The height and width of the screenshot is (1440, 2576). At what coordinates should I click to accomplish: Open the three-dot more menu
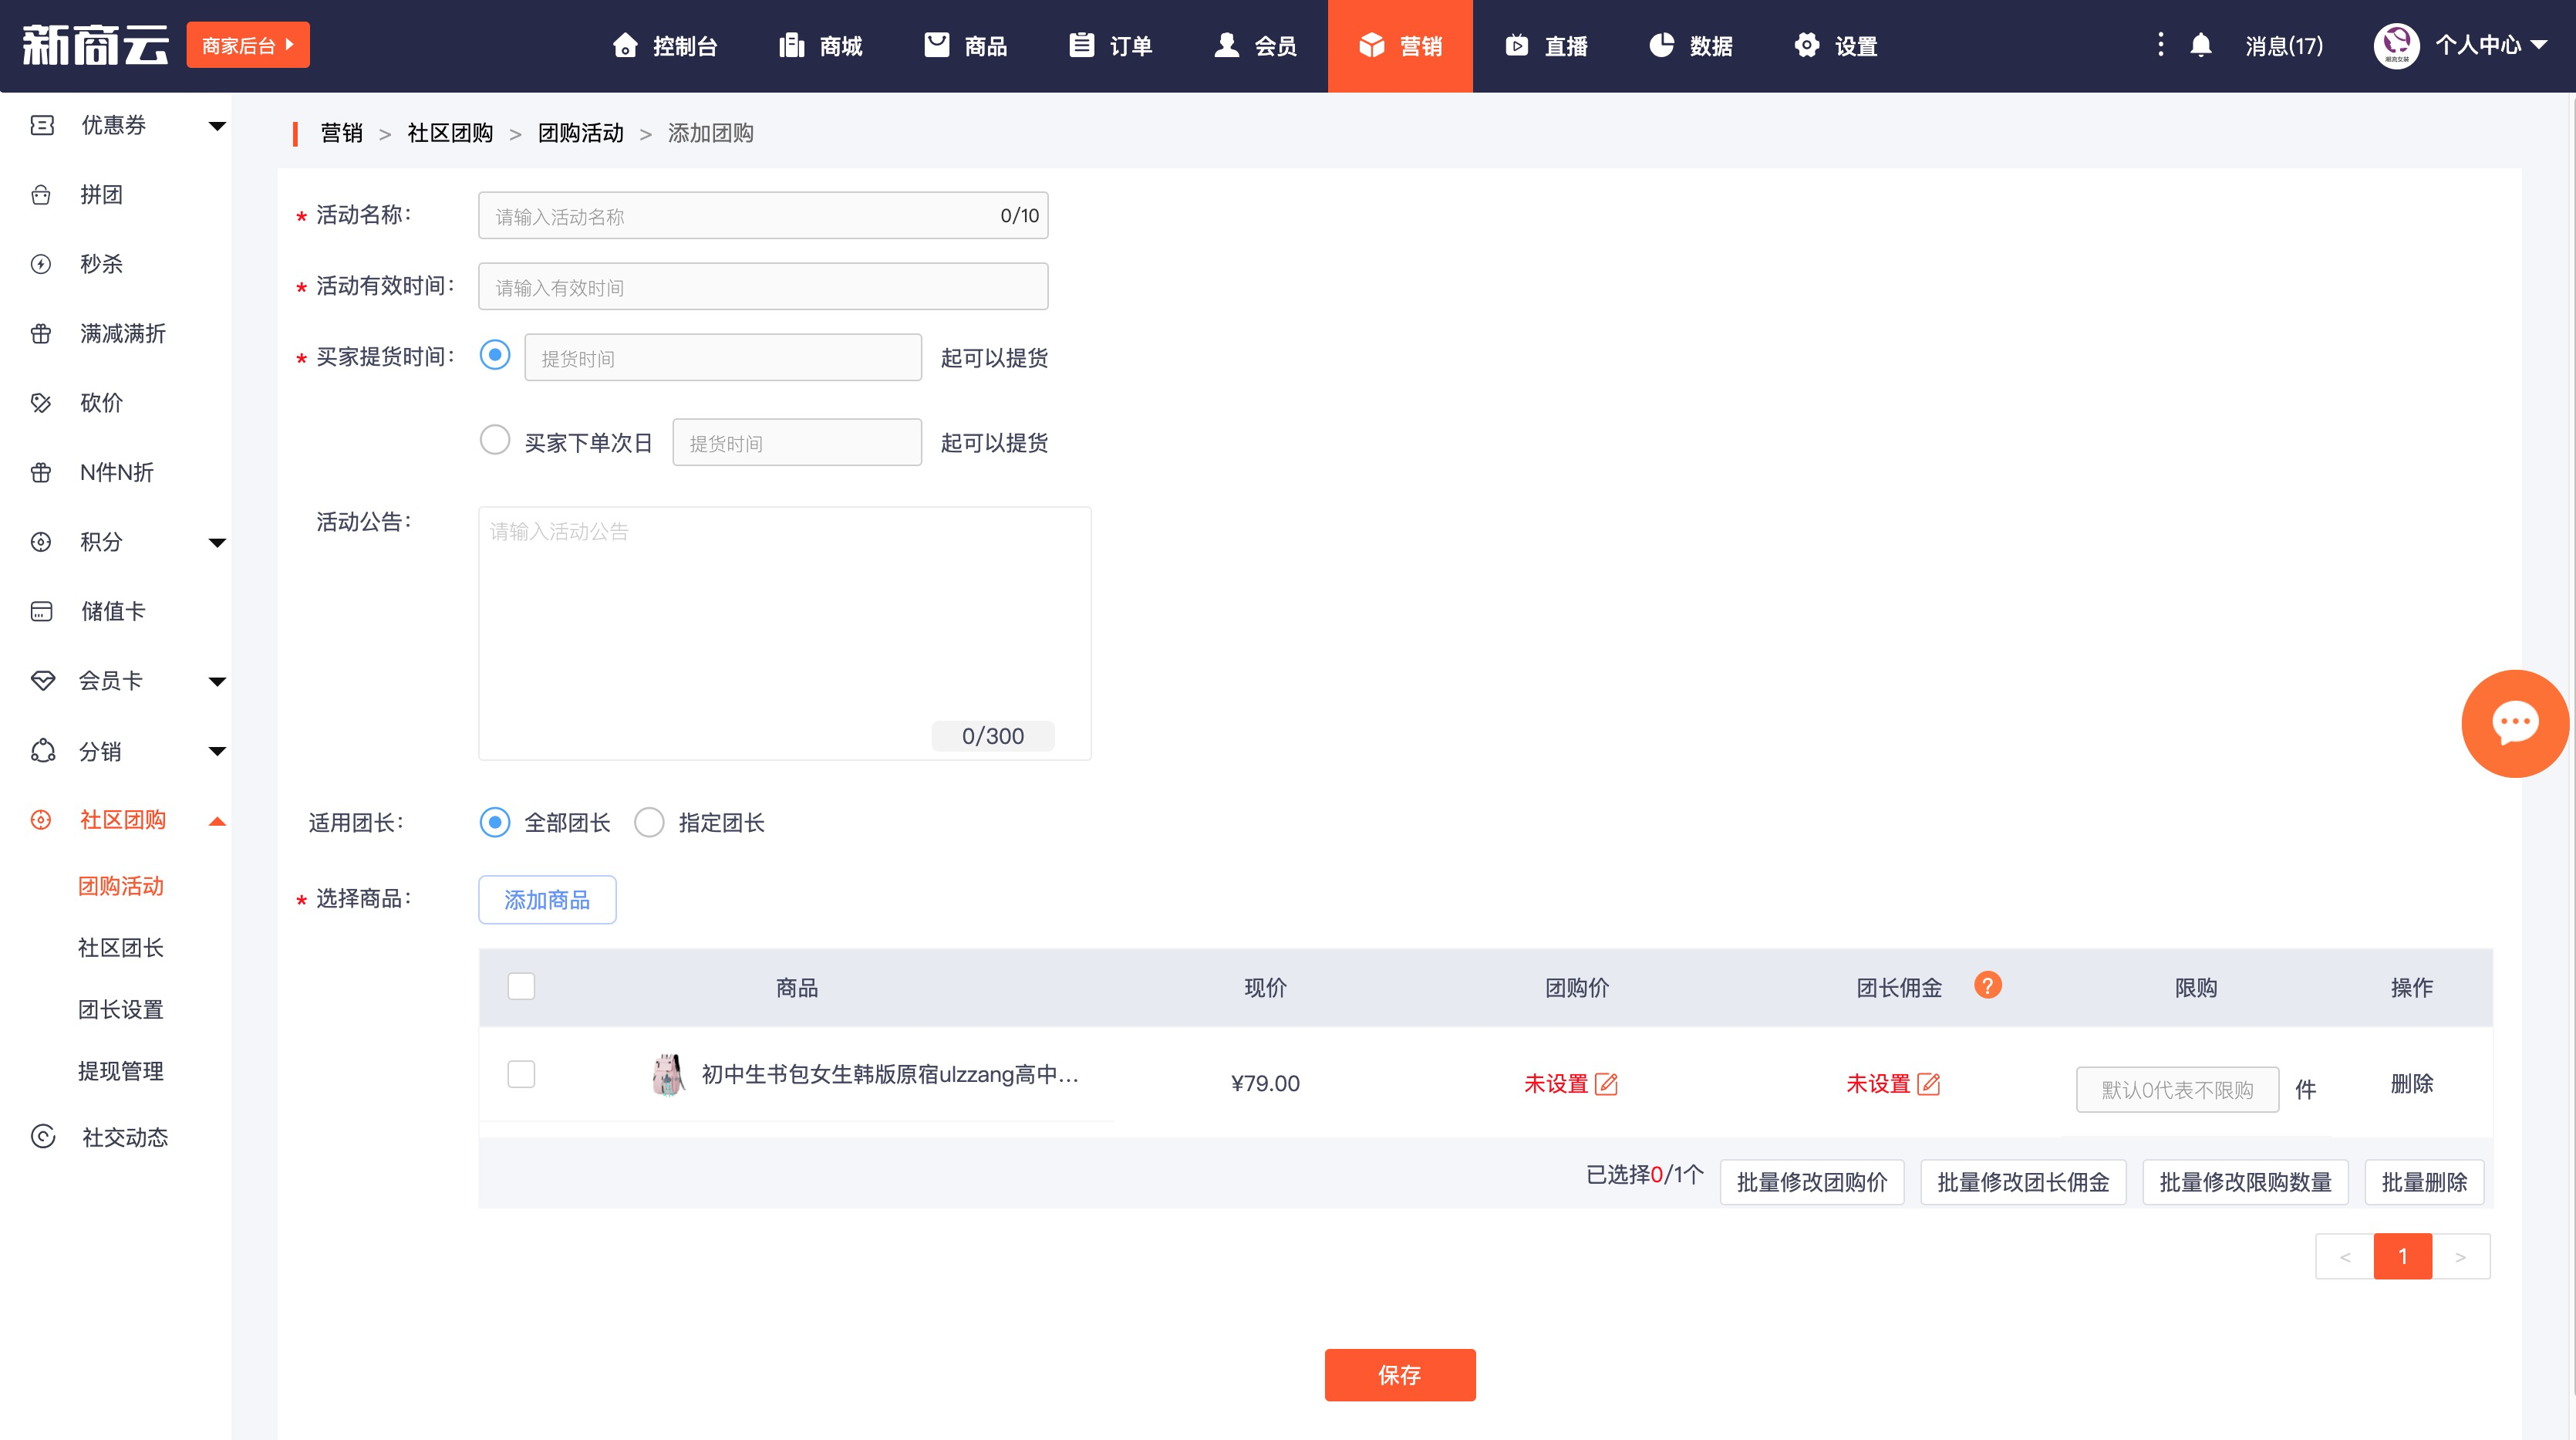[x=2160, y=45]
